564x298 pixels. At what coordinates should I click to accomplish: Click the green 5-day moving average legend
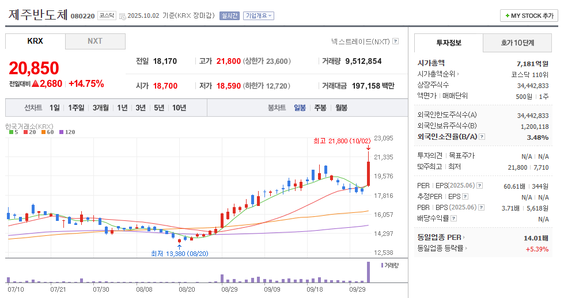(x=14, y=132)
